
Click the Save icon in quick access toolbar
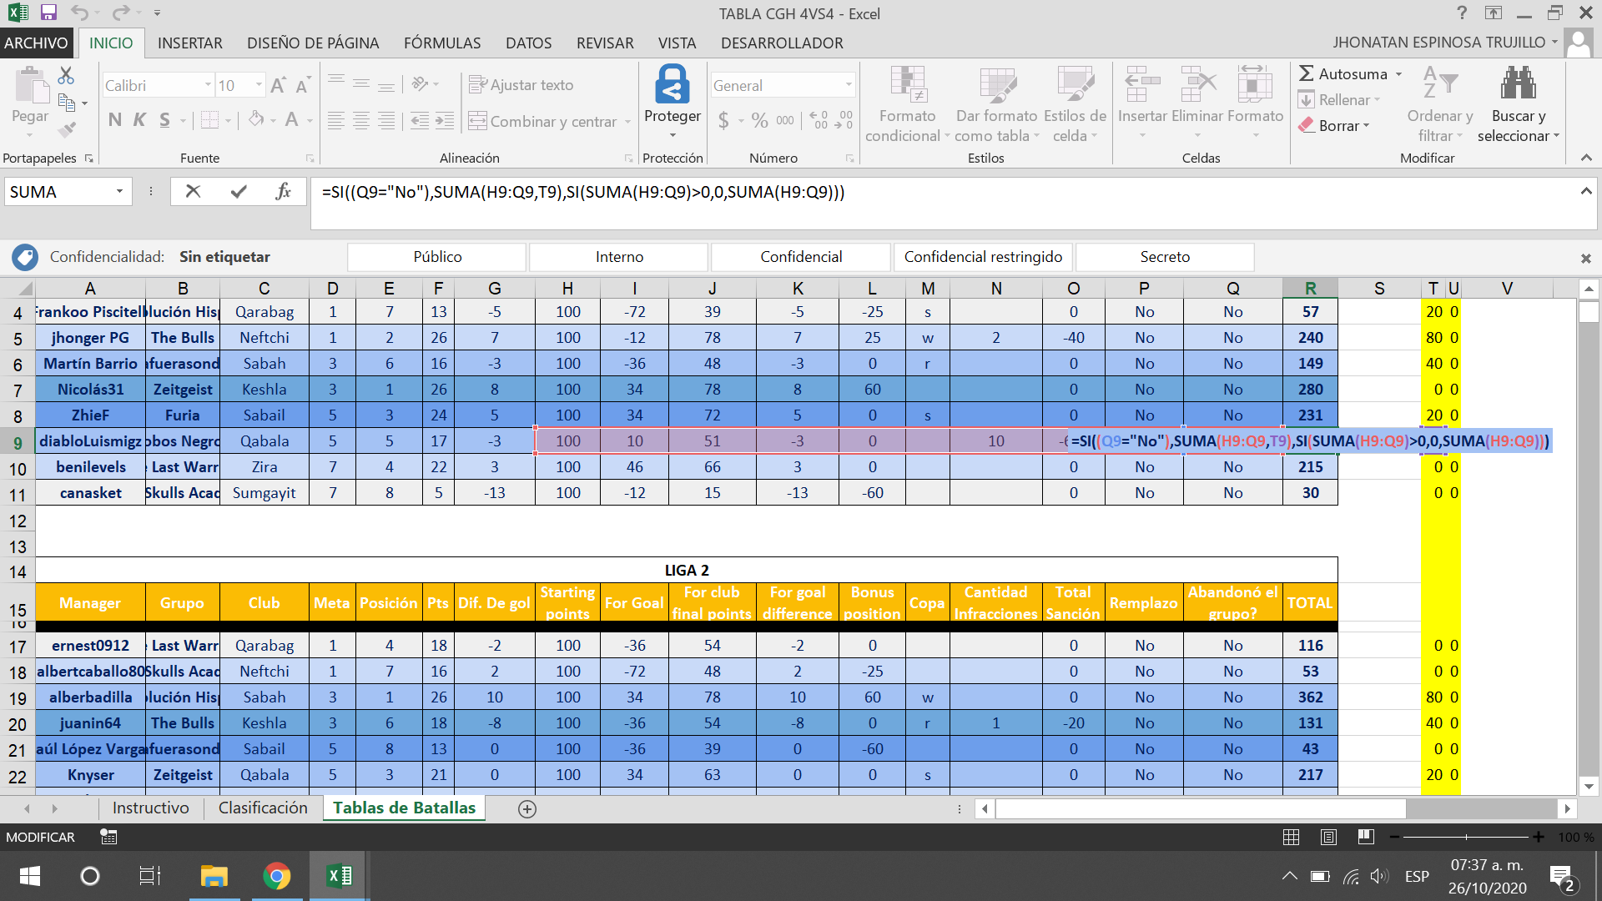(48, 13)
